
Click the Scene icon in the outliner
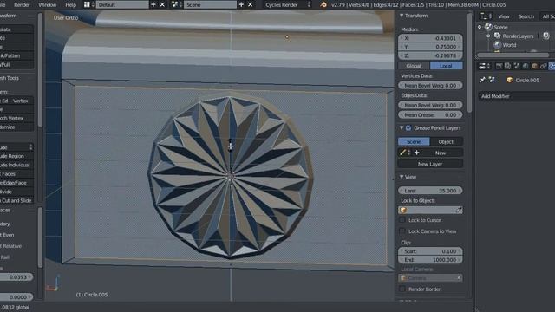[x=488, y=27]
